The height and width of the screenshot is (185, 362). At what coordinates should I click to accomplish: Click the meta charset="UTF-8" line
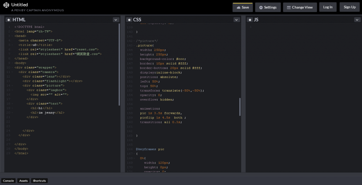tap(40, 41)
